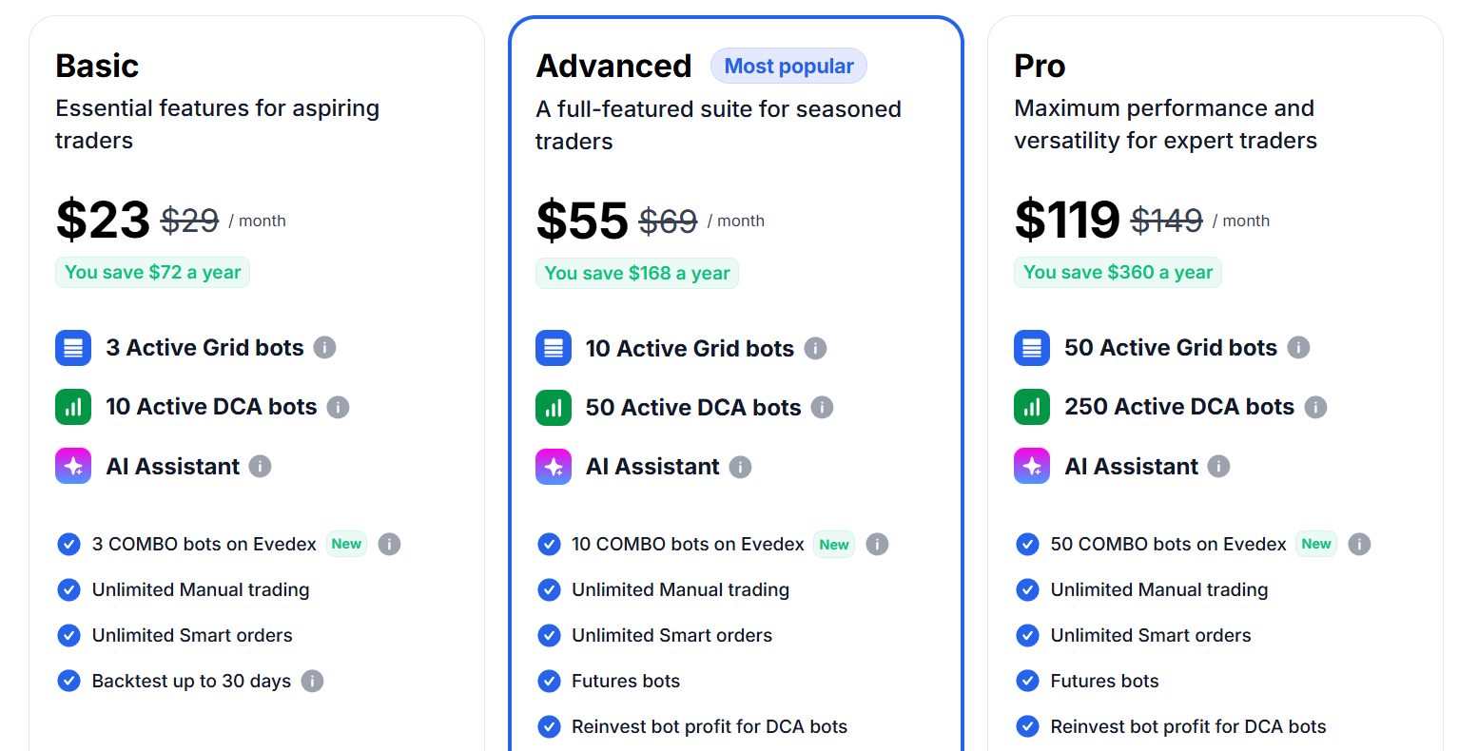This screenshot has height=751, width=1478.
Task: Open the info tooltip beside Basic Grid bots
Action: 324,348
